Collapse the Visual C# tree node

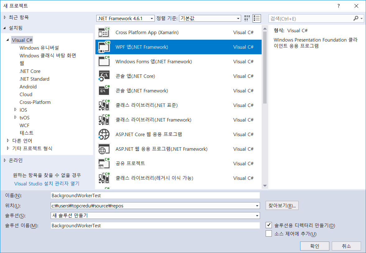(8, 40)
